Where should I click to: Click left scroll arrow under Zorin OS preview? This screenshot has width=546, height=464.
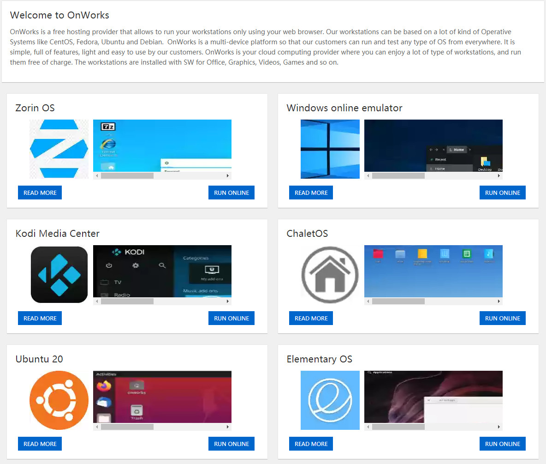click(x=97, y=176)
